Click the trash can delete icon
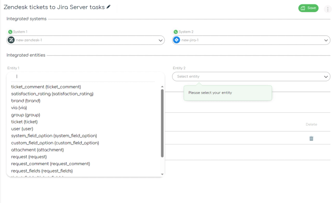The width and height of the screenshot is (332, 203). 311,139
